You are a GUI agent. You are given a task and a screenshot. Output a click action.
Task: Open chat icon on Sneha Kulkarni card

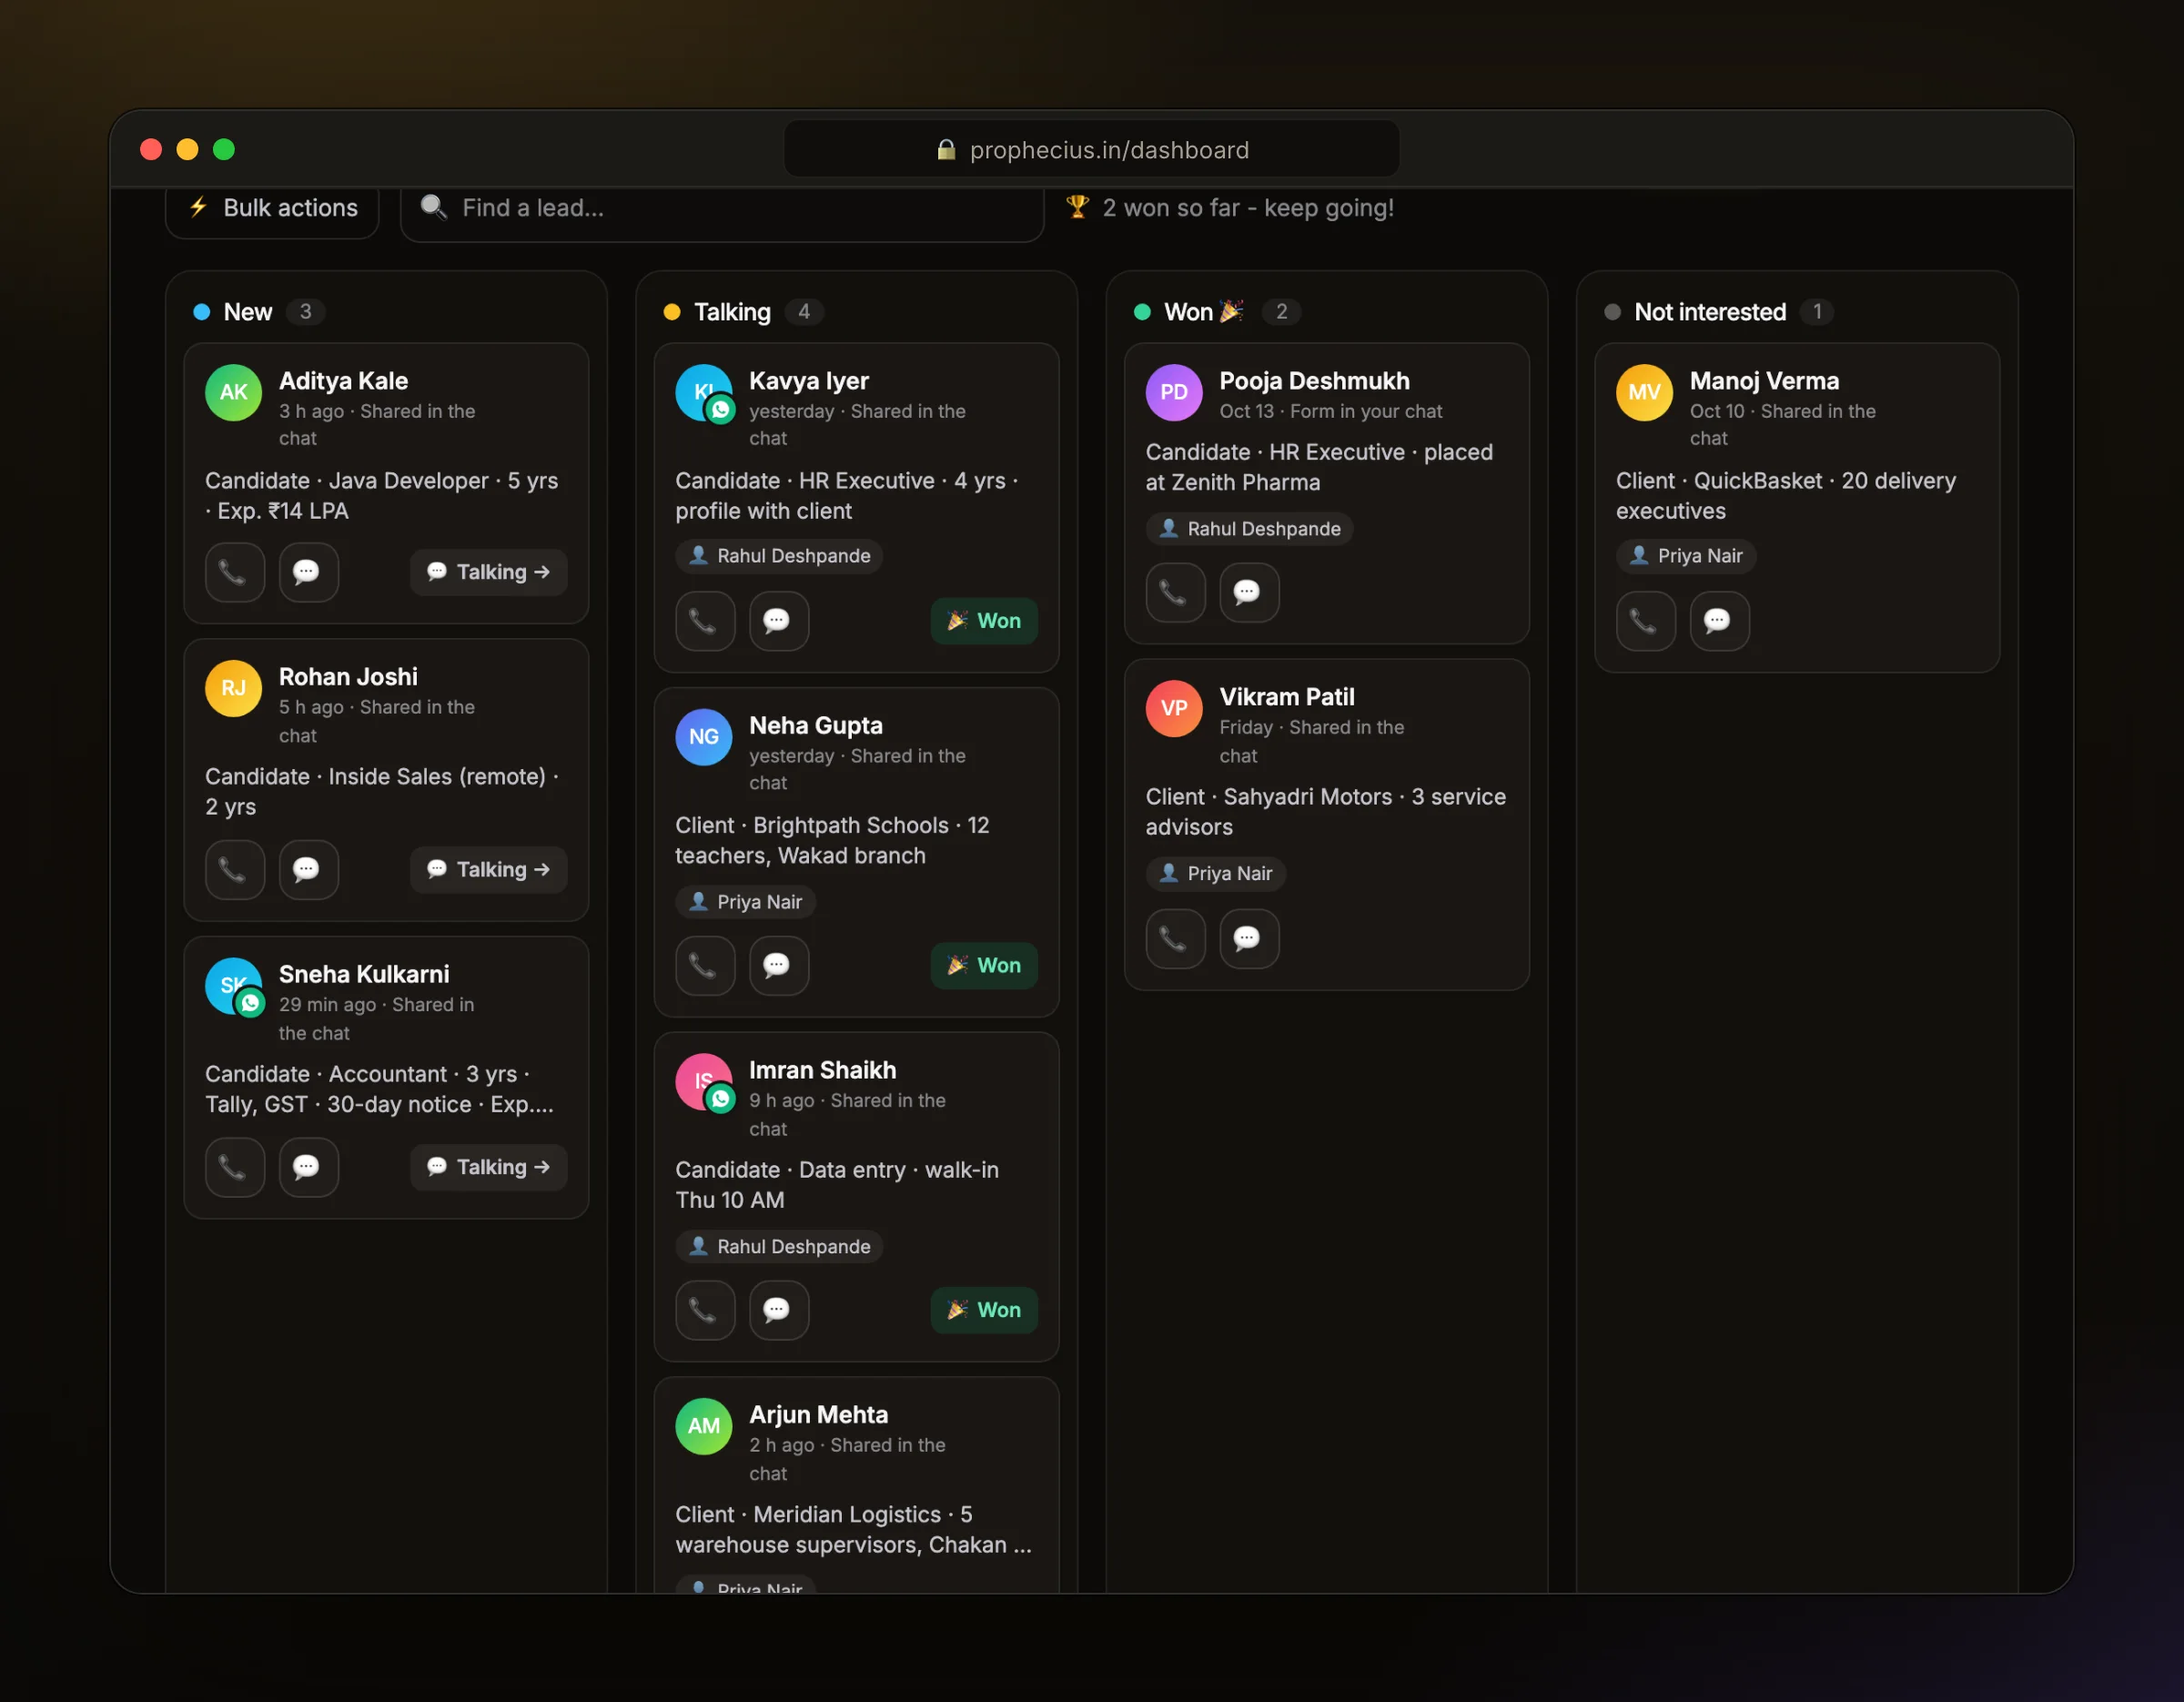coord(308,1167)
